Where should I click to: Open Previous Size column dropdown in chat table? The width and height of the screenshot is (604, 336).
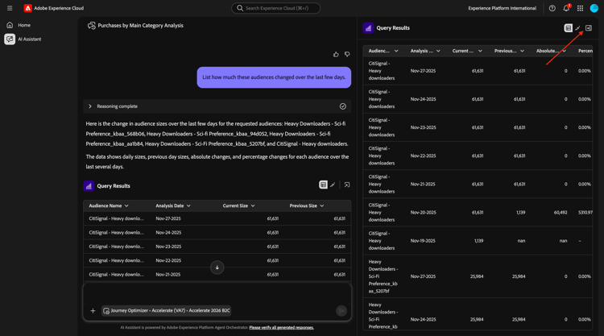(322, 205)
